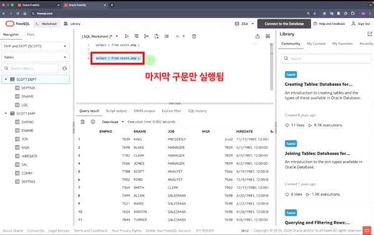Select the Community tab in Library

point(290,44)
